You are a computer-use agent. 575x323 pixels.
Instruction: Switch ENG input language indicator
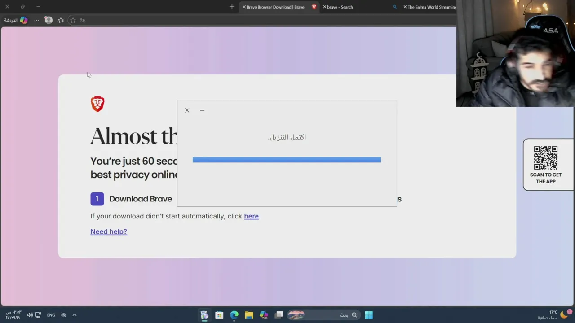click(51, 315)
